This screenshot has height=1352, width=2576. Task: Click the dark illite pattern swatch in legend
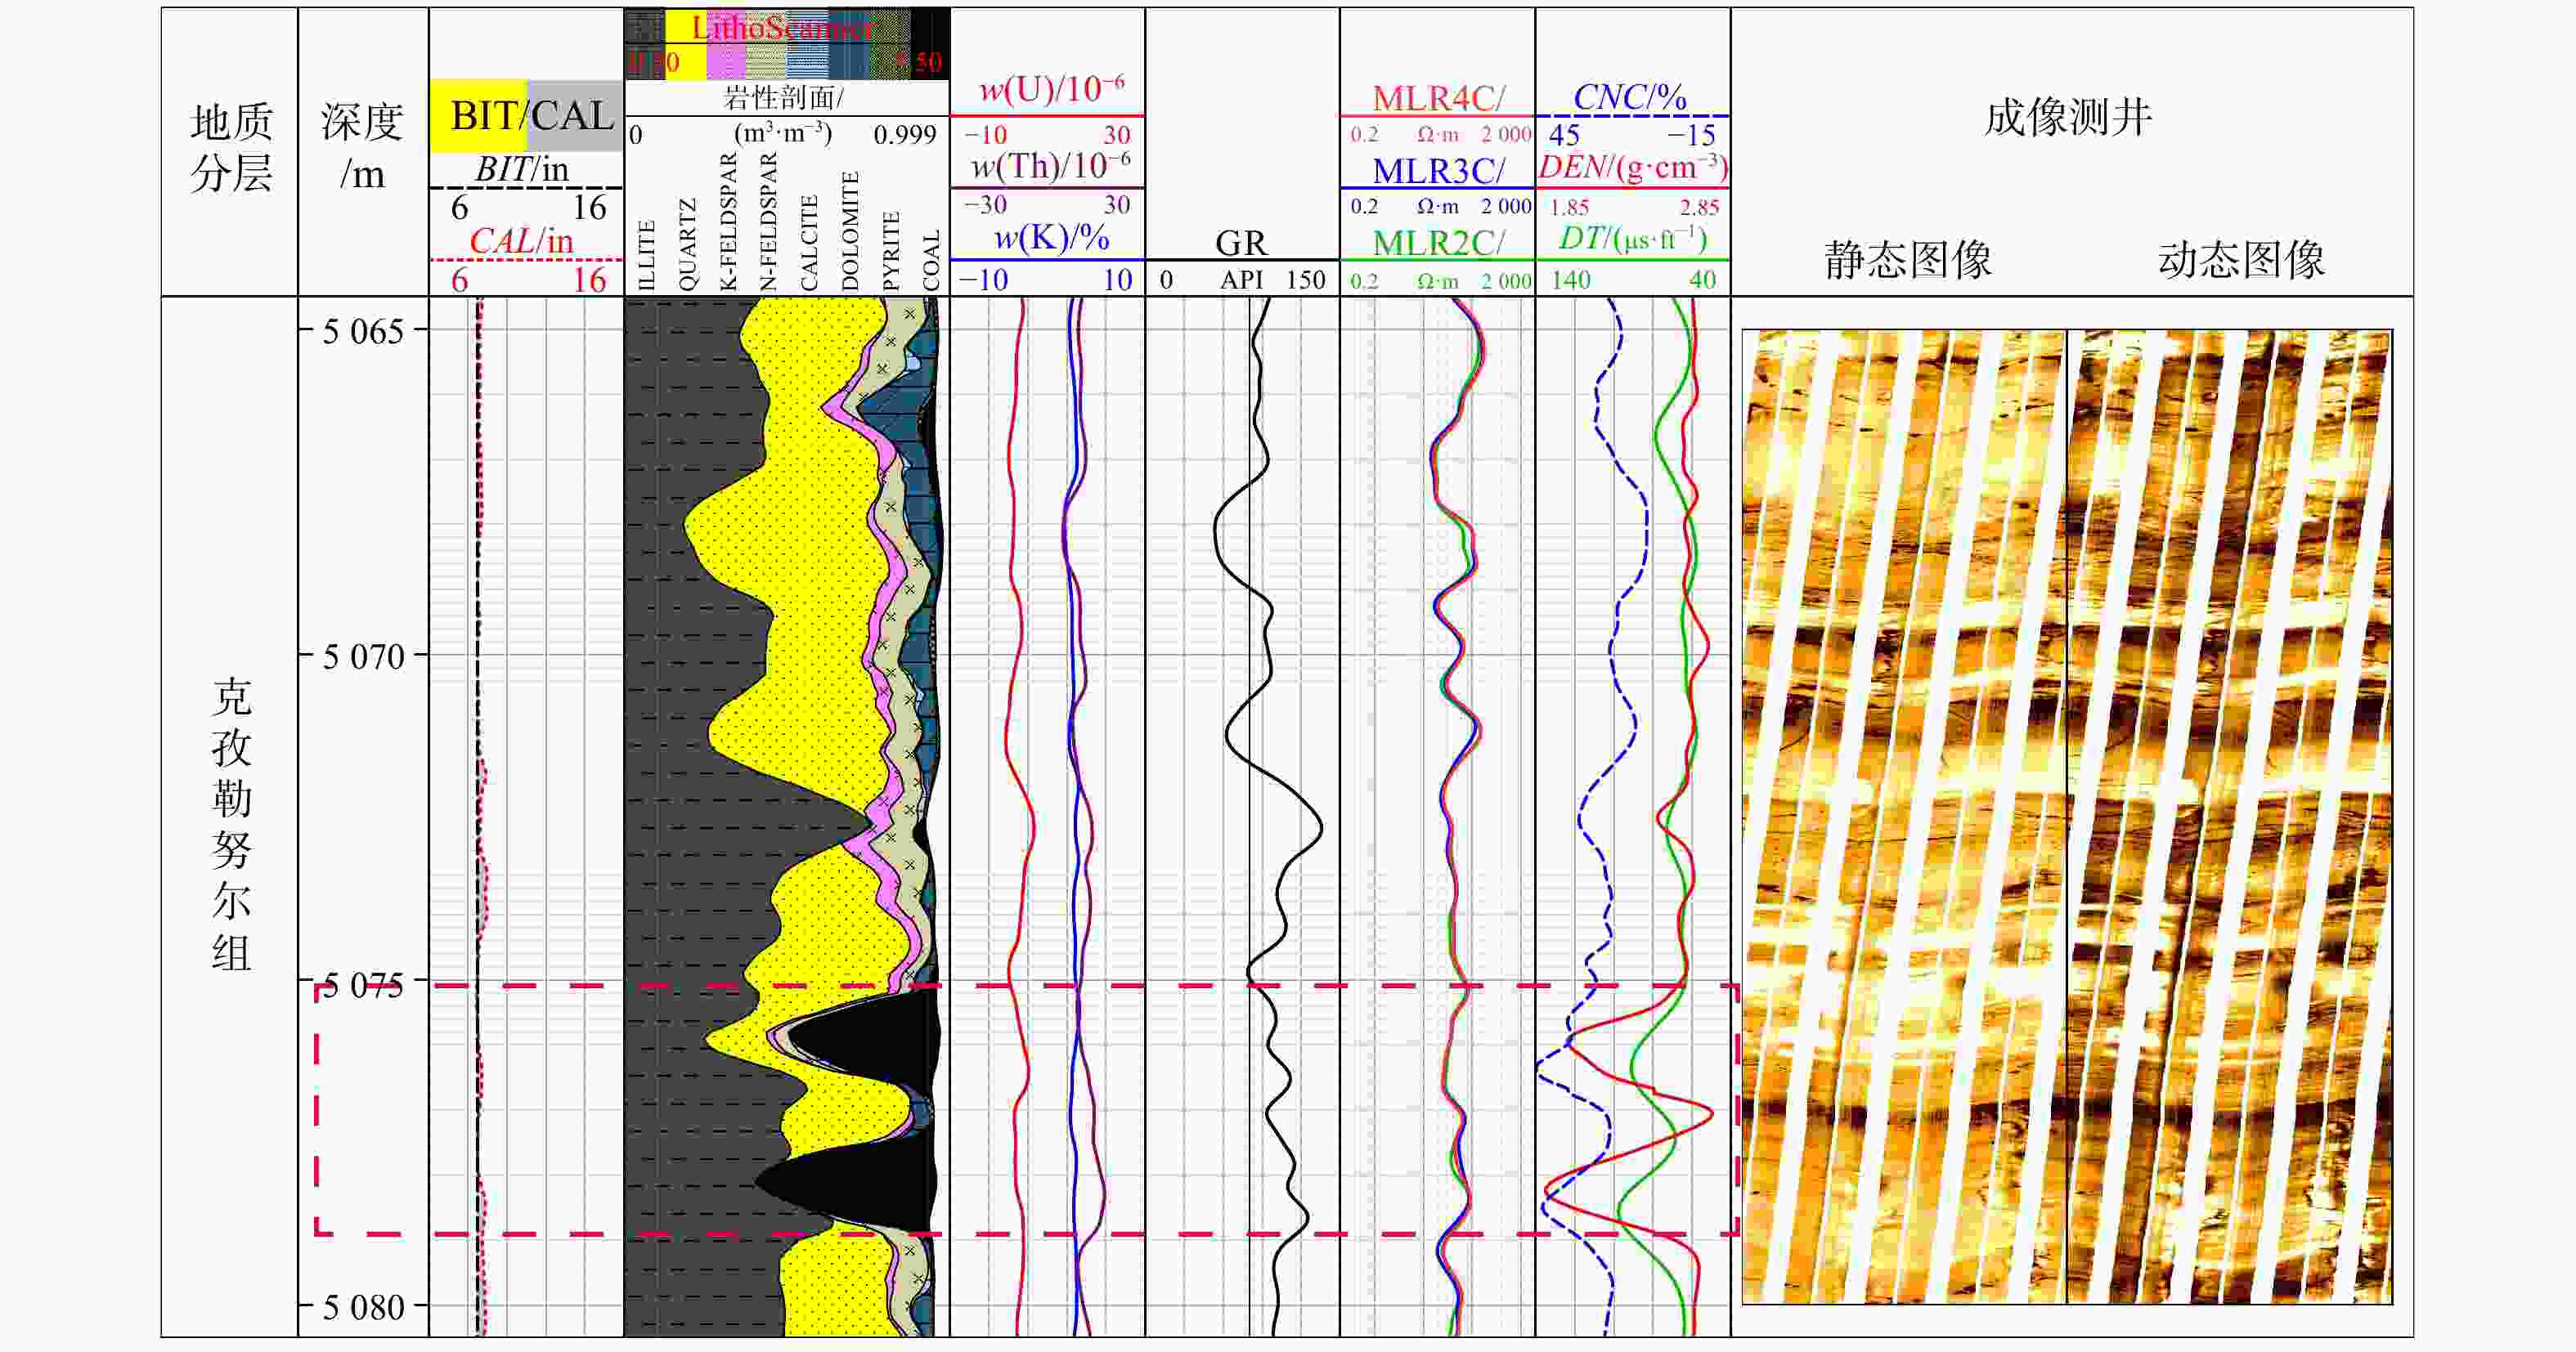coord(645,27)
